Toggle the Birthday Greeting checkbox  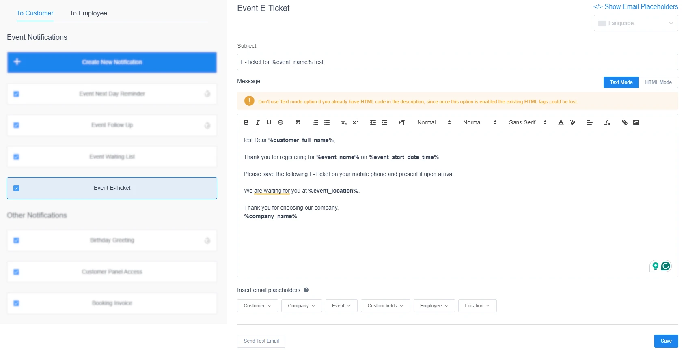click(16, 240)
